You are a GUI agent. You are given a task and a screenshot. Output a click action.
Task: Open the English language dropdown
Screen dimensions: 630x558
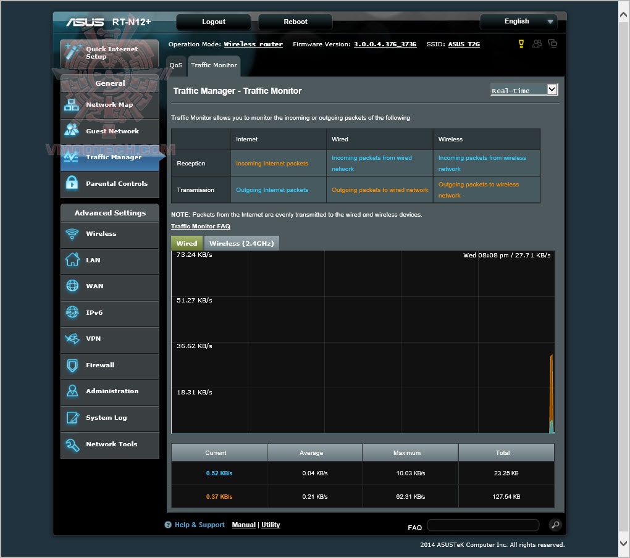(518, 21)
